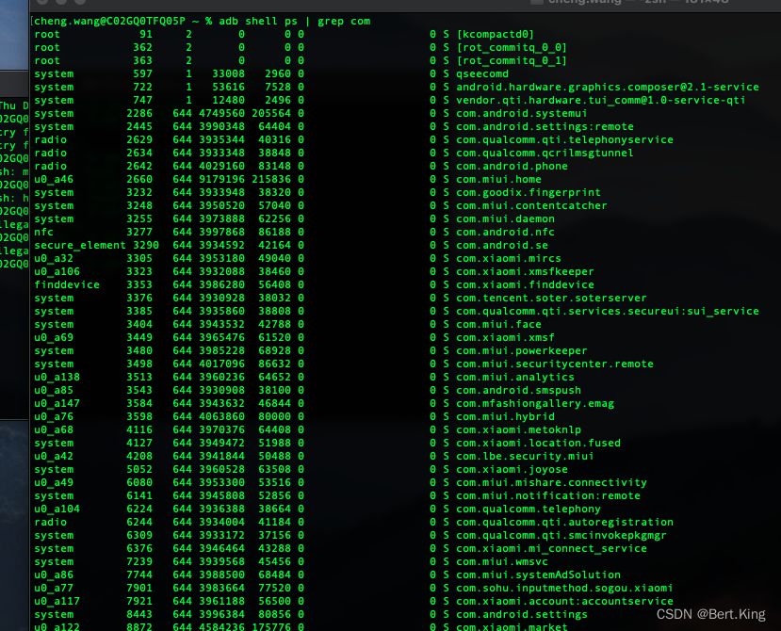Select com.sohu.inputmethod.sogou.xiaomi text
Screen dimensions: 781x631
click(x=564, y=589)
